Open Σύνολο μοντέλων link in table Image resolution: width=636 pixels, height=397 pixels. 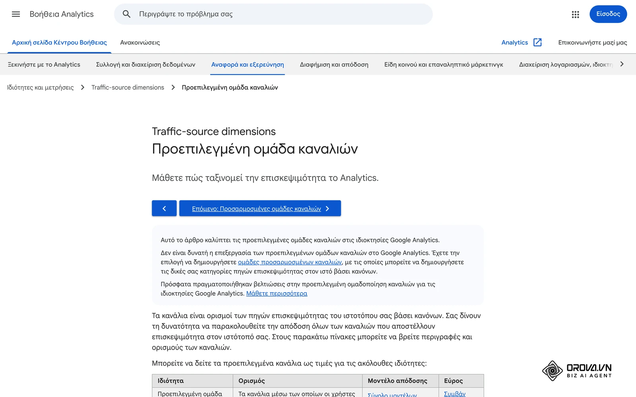392,394
